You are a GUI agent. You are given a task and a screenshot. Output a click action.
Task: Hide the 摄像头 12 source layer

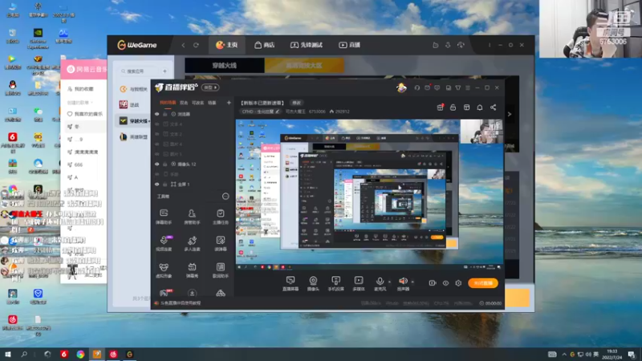coord(156,164)
